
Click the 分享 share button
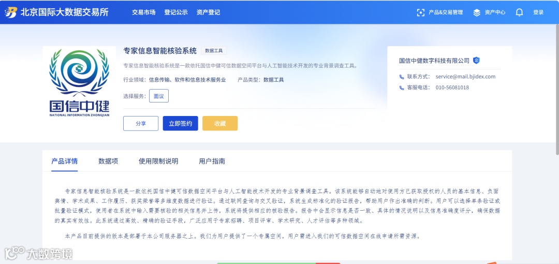pos(141,123)
